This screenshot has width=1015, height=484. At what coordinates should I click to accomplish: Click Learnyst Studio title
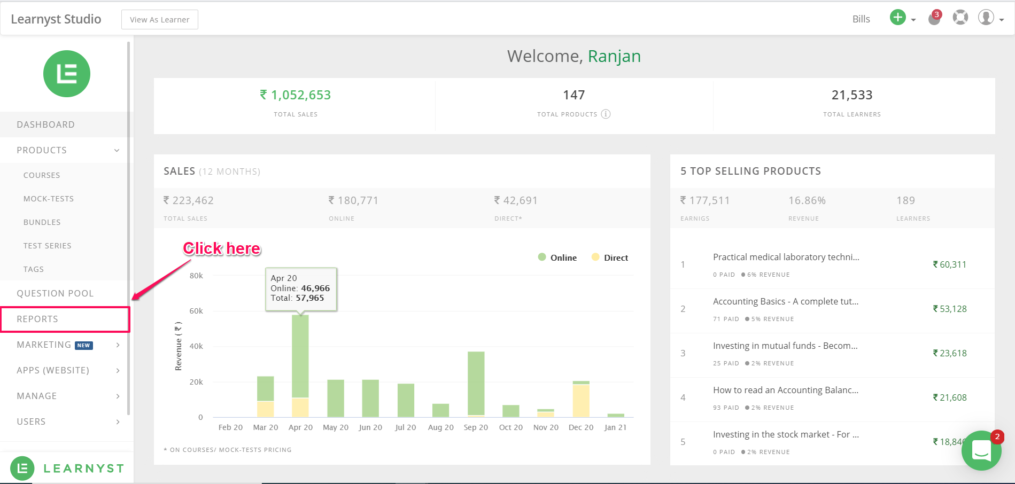coord(56,19)
